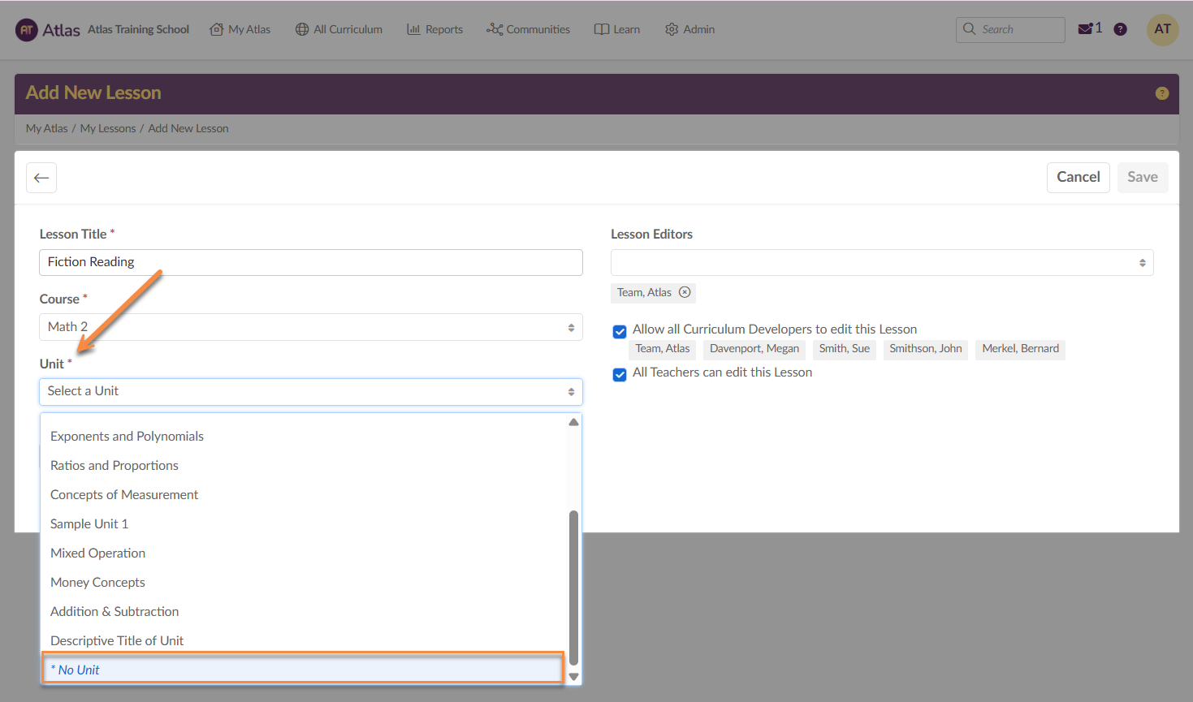Toggle the Select a Unit dropdown
Image resolution: width=1193 pixels, height=702 pixels.
pos(310,392)
